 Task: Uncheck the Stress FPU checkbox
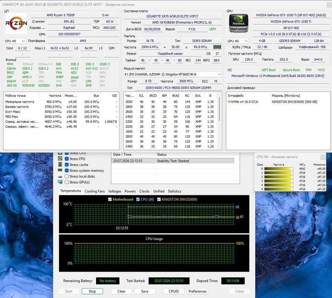67,159
